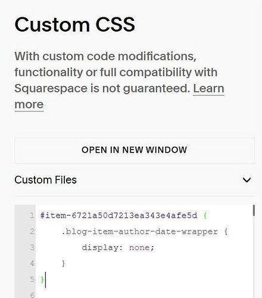Click the green closing brace on line 5
Screen dimensions: 262x298
[42, 280]
